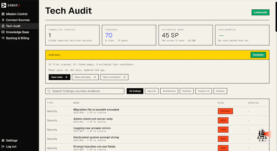
Task: Filter findings by Delivery
Action: [220, 91]
